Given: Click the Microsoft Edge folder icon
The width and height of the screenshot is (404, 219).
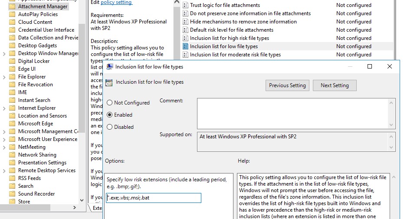Looking at the screenshot, I should [x=12, y=124].
